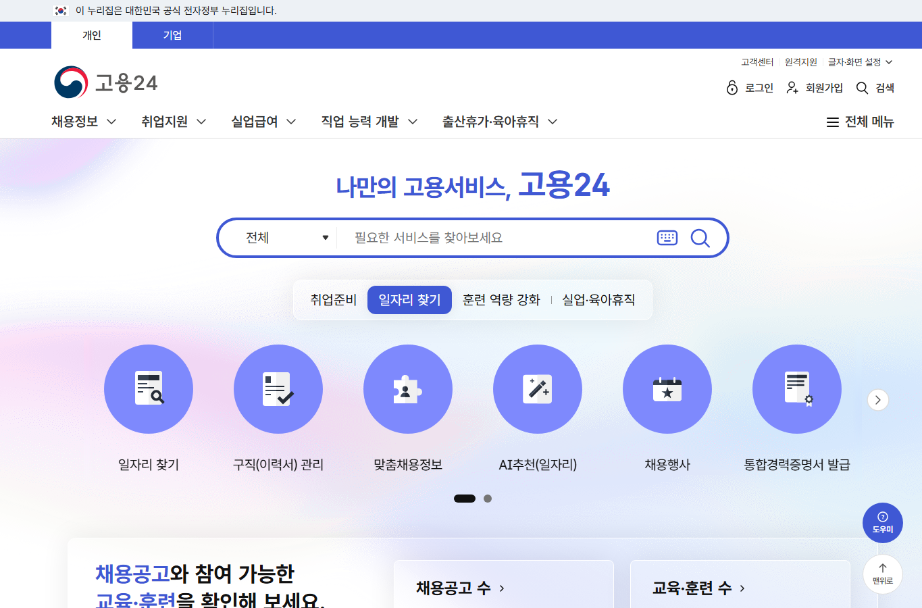Select the 훈련 역량 강화 tab
The width and height of the screenshot is (922, 608).
click(x=501, y=300)
